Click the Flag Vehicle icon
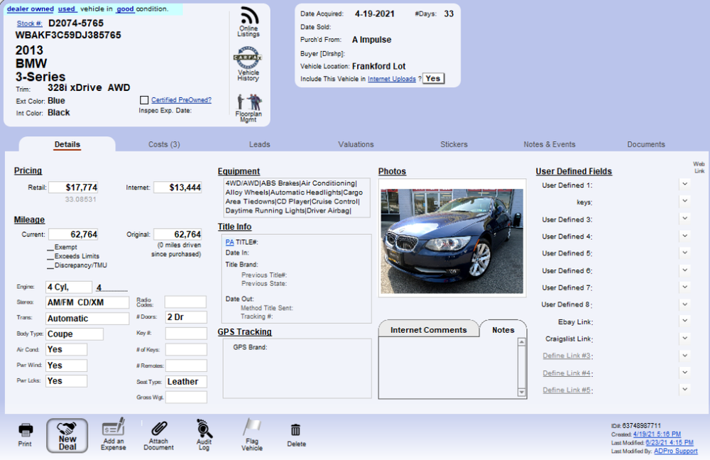 point(252,434)
